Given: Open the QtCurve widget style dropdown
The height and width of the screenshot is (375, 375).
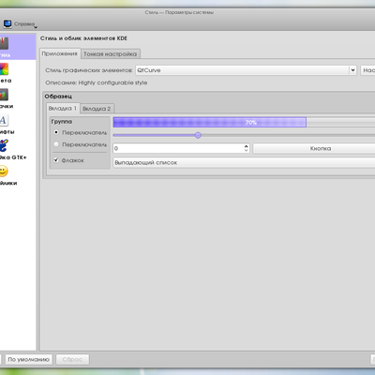Looking at the screenshot, I should click(246, 70).
